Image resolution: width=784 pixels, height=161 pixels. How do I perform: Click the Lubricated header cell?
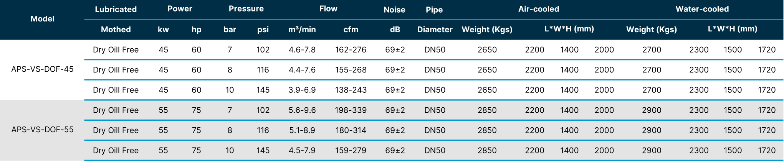coord(116,9)
